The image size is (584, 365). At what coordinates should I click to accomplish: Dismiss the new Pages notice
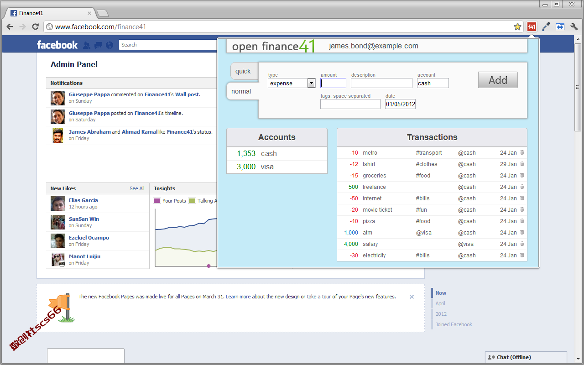point(412,297)
